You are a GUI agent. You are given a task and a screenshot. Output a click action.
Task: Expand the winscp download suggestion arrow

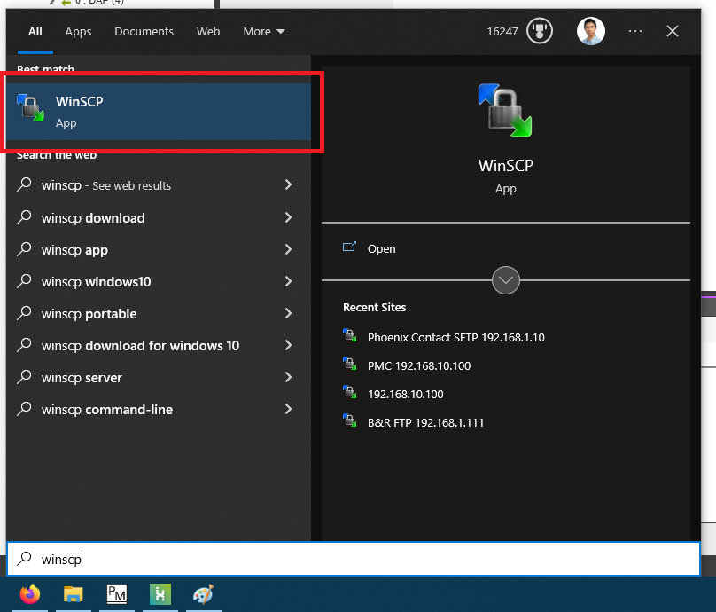coord(288,218)
